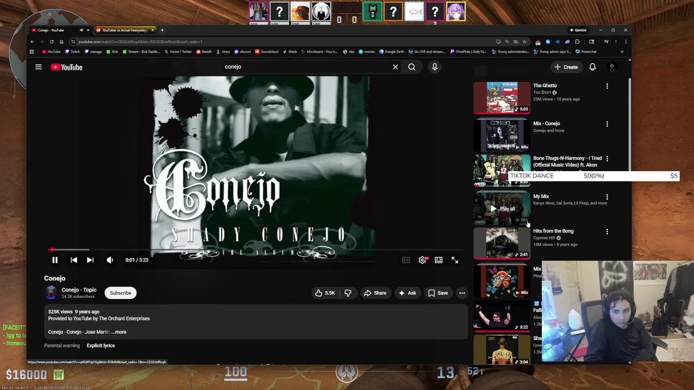The width and height of the screenshot is (694, 390).
Task: Open the Reddit bookmark
Action: point(204,52)
